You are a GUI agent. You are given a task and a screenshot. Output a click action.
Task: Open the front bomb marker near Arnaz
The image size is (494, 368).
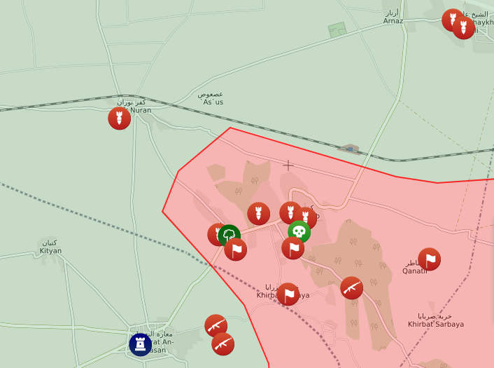click(x=463, y=28)
